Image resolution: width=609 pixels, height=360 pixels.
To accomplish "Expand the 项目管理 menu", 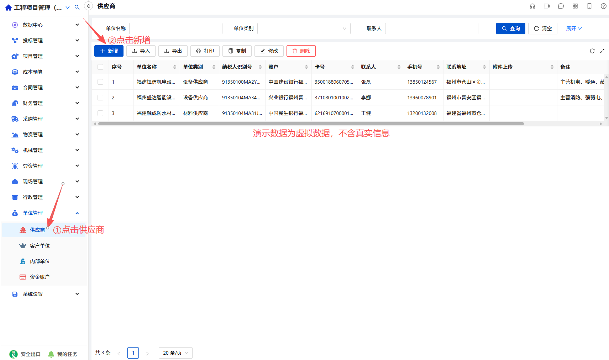I will pos(44,56).
